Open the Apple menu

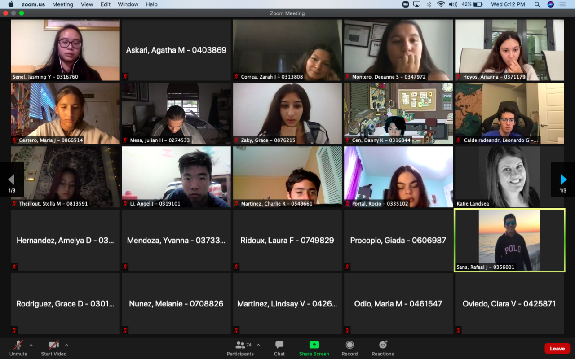pos(11,4)
